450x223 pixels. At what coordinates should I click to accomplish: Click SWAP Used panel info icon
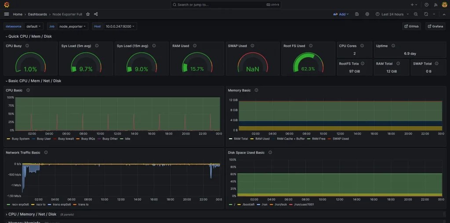pyautogui.click(x=252, y=46)
